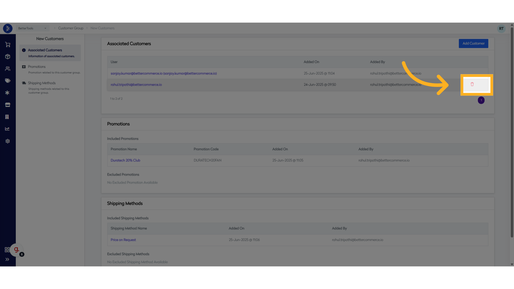514x289 pixels.
Task: Select Promotions in the left panel
Action: 37,67
